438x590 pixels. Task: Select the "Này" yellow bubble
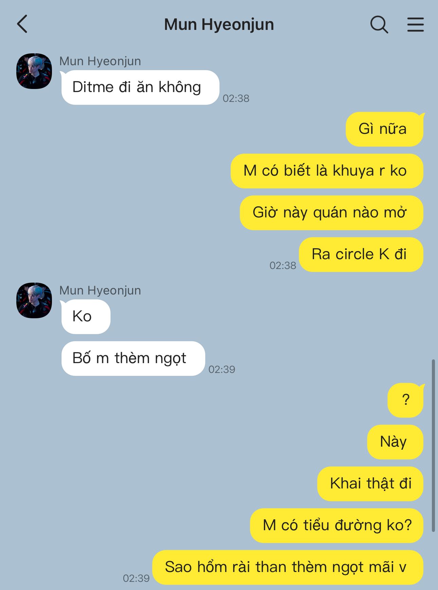coord(395,442)
